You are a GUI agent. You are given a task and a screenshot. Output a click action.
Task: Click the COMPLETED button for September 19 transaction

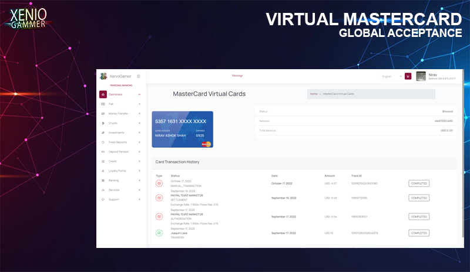tap(419, 198)
